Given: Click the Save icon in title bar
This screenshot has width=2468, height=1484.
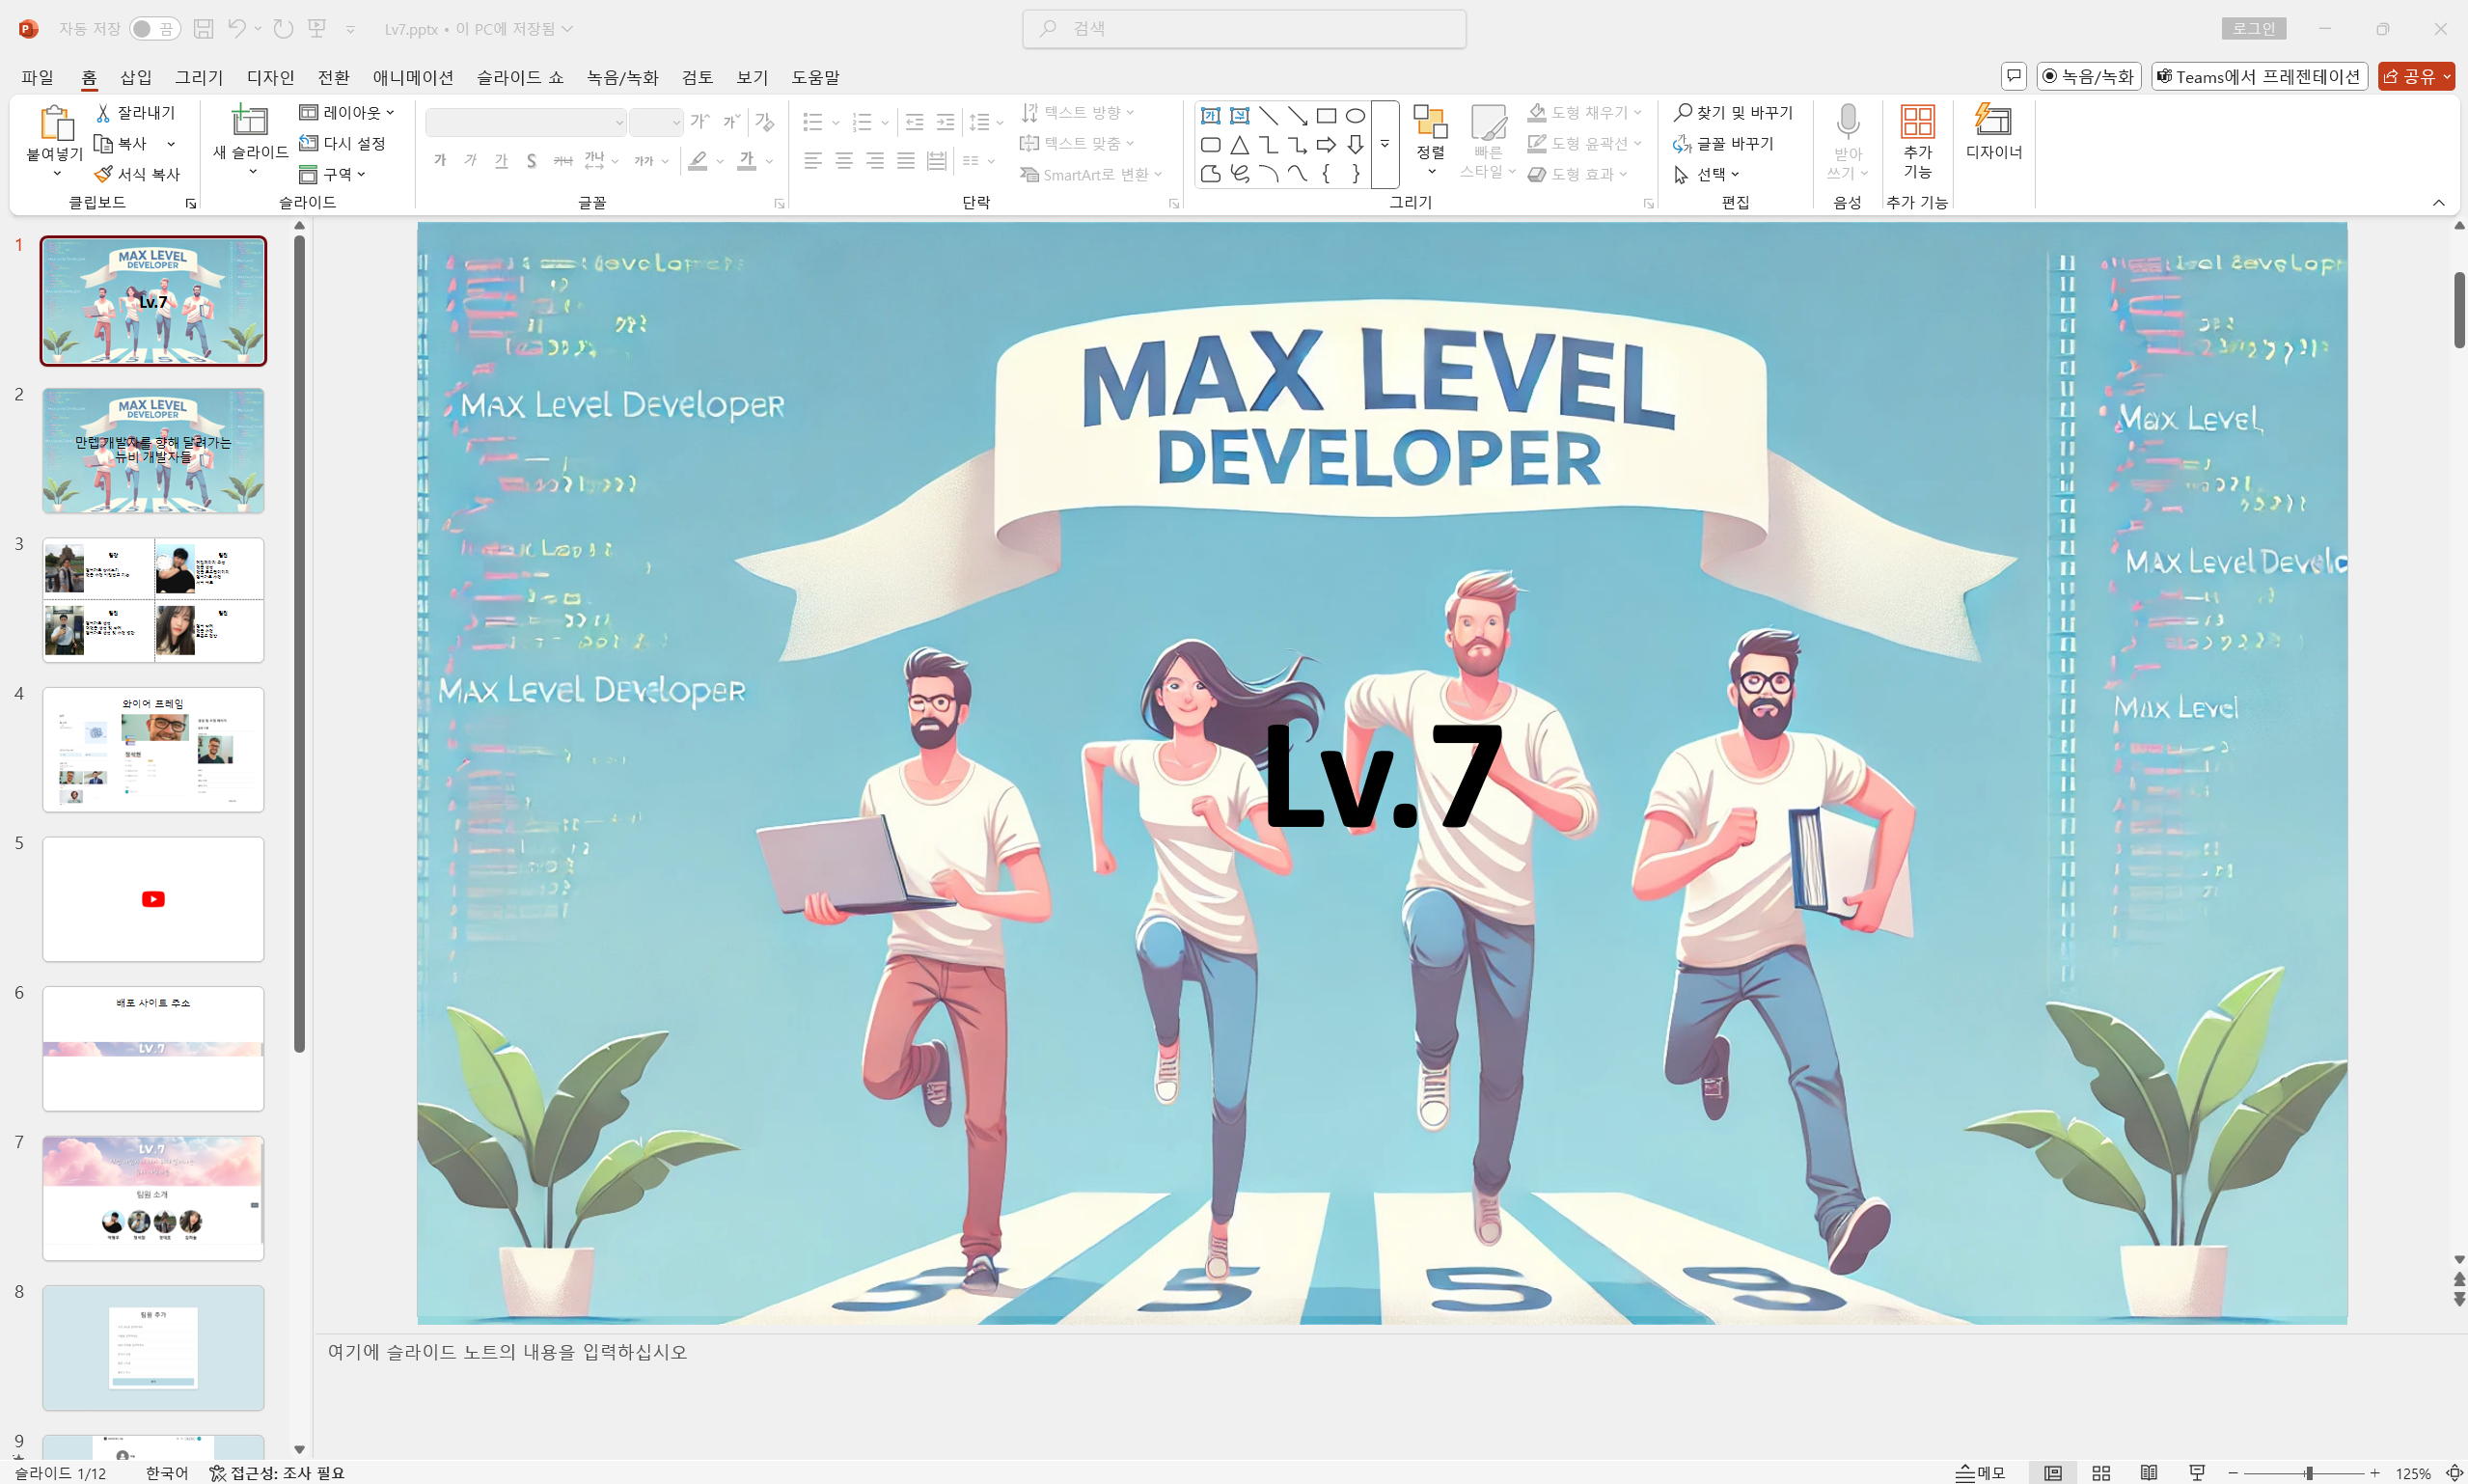Looking at the screenshot, I should coord(203,29).
